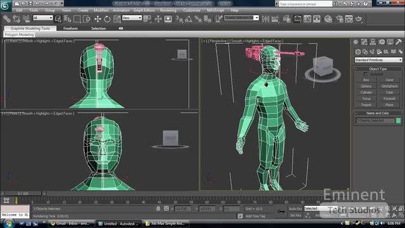Select the Move tool

point(97,19)
